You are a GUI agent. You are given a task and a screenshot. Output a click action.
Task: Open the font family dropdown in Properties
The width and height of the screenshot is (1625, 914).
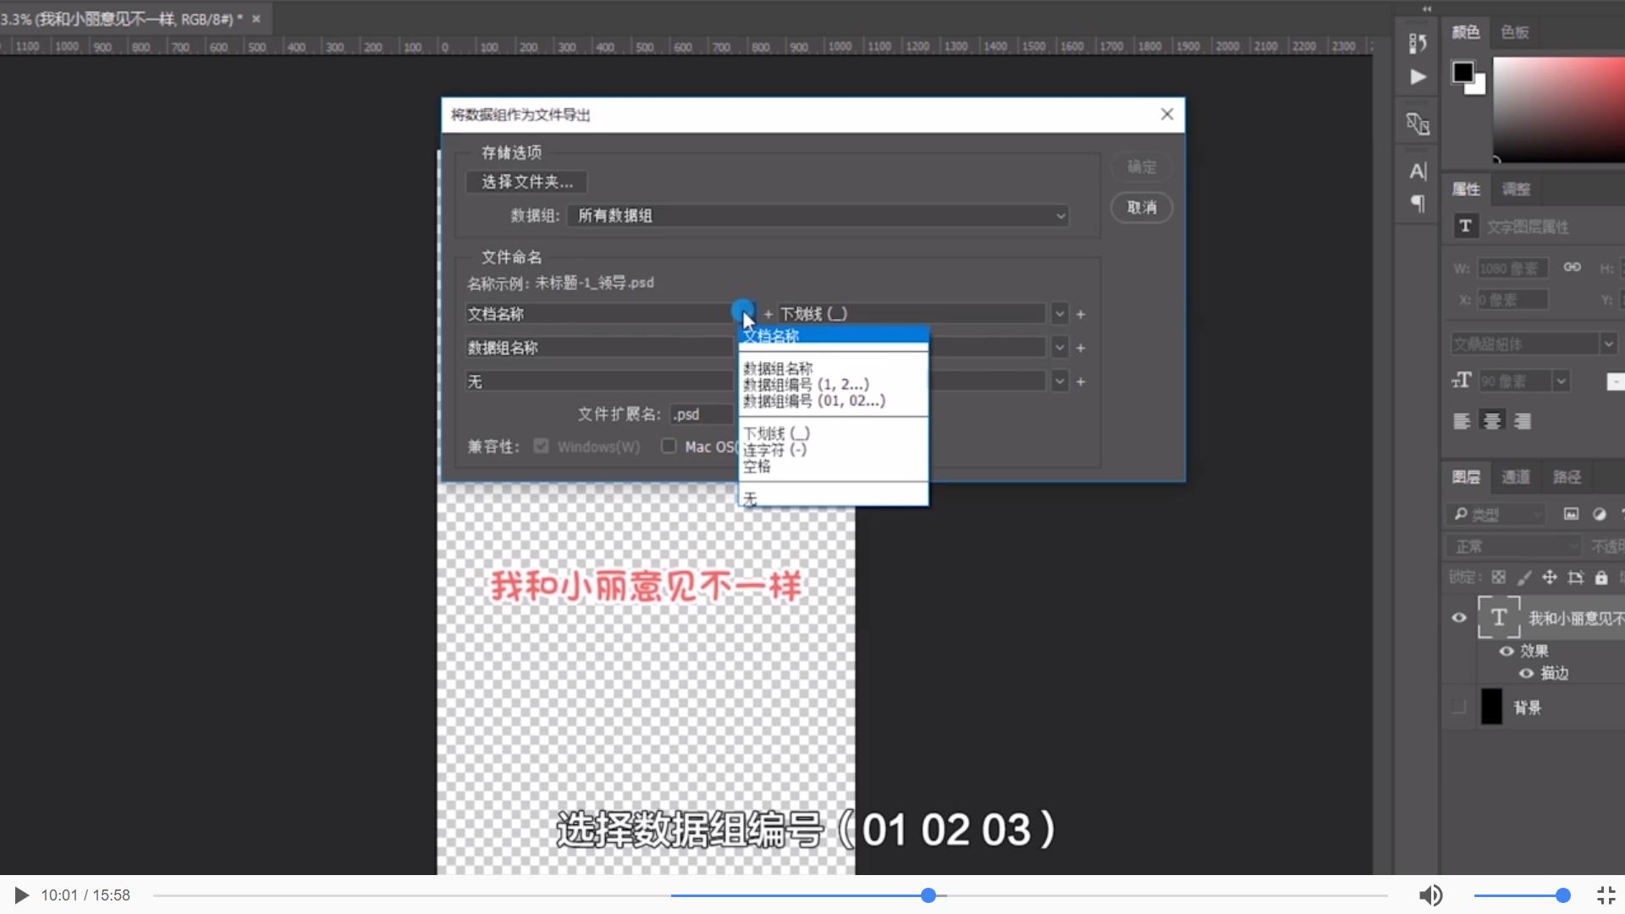tap(1608, 344)
